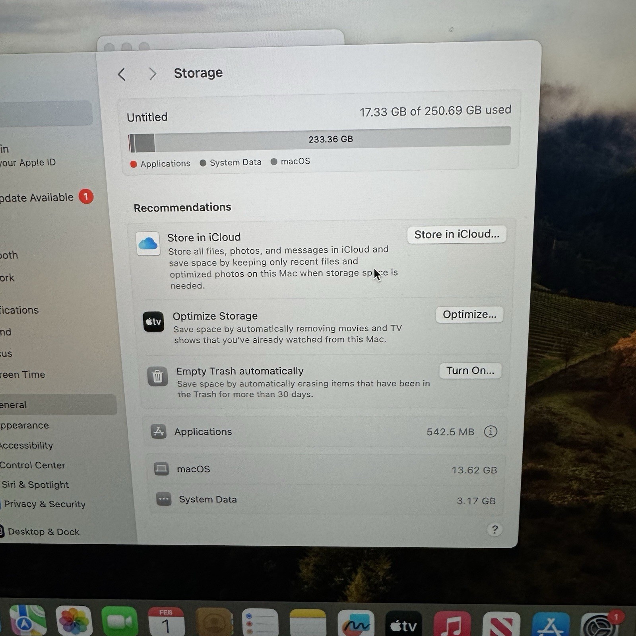
Task: Click the "Untitled" disk name
Action: pos(147,117)
